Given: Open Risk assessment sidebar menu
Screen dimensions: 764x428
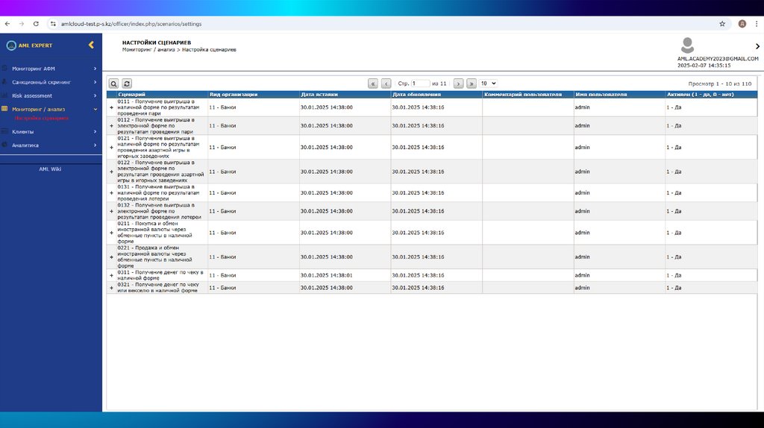Looking at the screenshot, I should [x=51, y=96].
